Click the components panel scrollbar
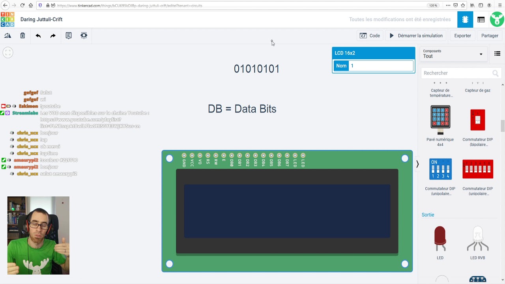The image size is (505, 284). pyautogui.click(x=502, y=126)
